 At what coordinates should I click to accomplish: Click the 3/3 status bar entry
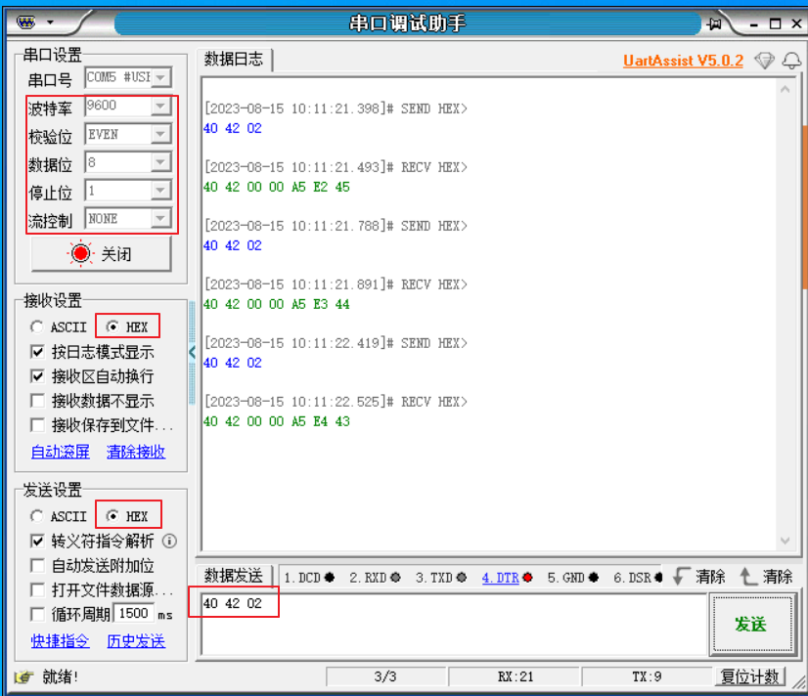tap(385, 676)
